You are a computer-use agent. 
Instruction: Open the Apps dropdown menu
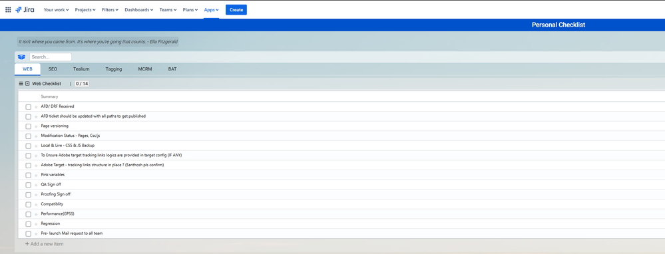[x=211, y=10]
